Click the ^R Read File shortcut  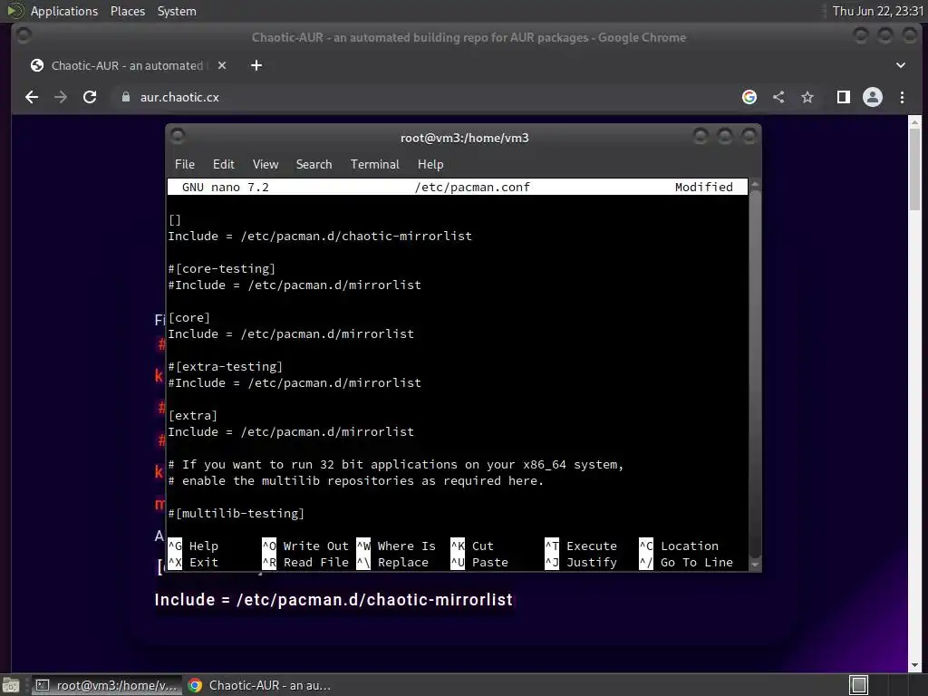click(x=306, y=562)
